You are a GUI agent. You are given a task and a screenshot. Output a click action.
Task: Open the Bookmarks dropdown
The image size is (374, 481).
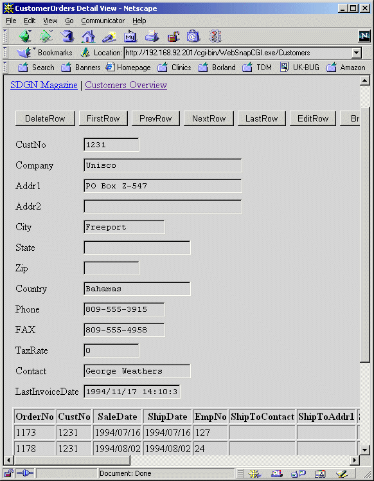point(45,53)
